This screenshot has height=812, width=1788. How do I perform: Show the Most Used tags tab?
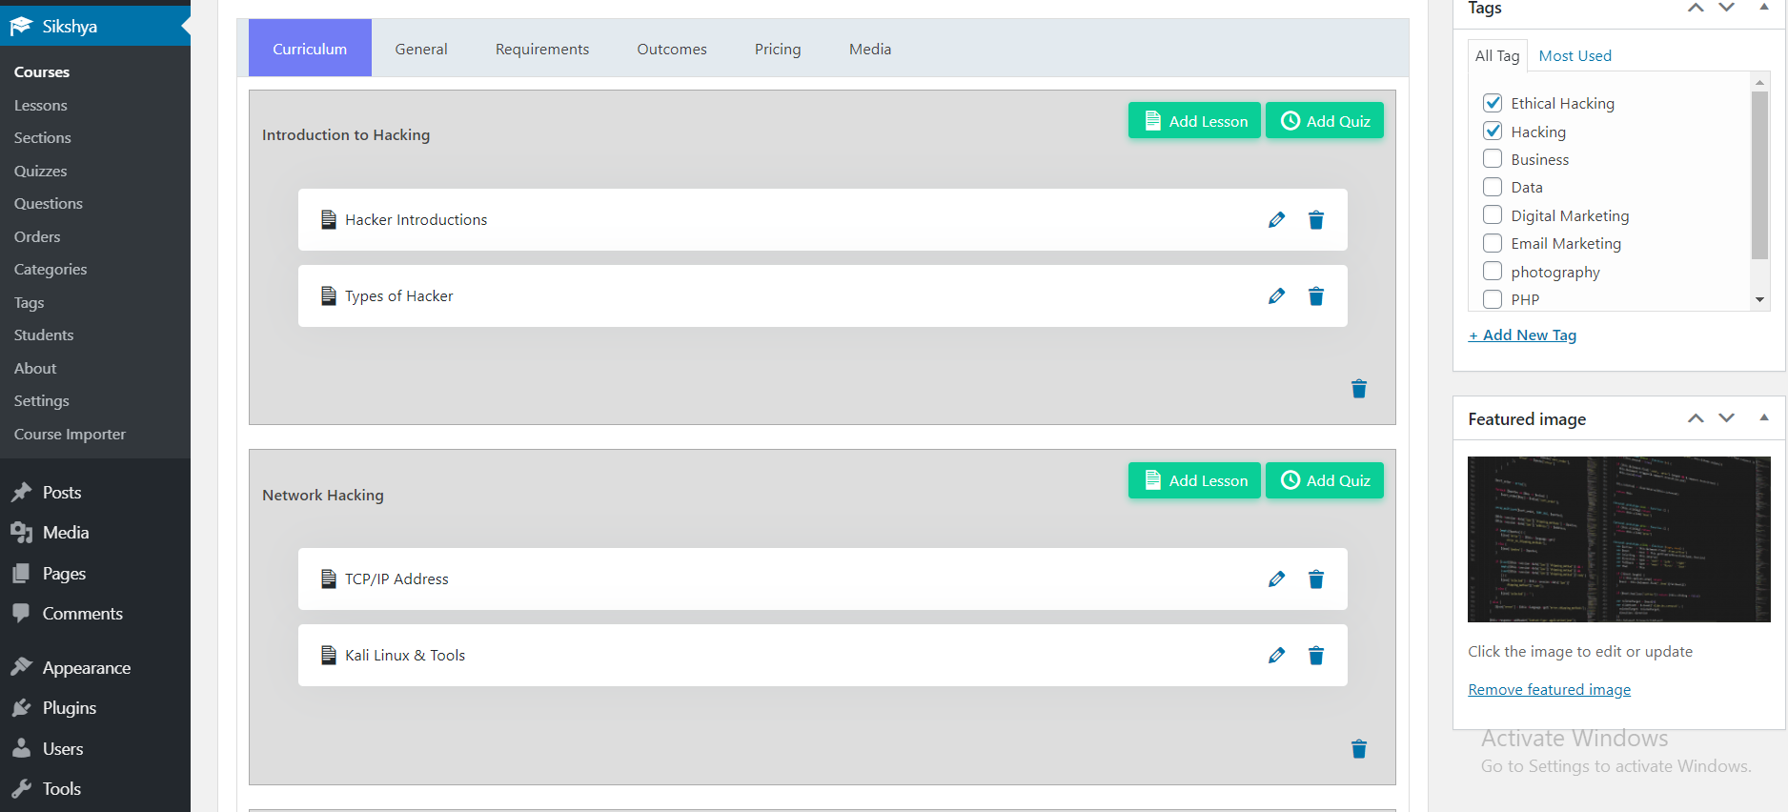tap(1575, 56)
